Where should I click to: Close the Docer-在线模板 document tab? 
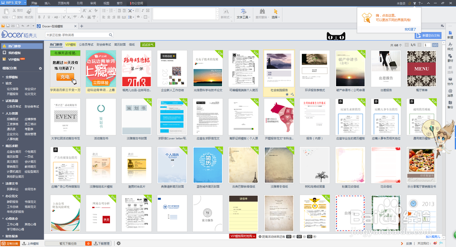coord(75,26)
